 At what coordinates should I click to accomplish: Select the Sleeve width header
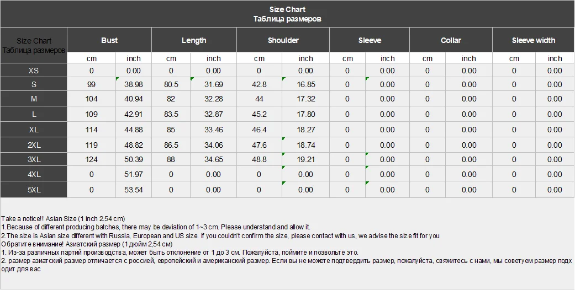(533, 40)
